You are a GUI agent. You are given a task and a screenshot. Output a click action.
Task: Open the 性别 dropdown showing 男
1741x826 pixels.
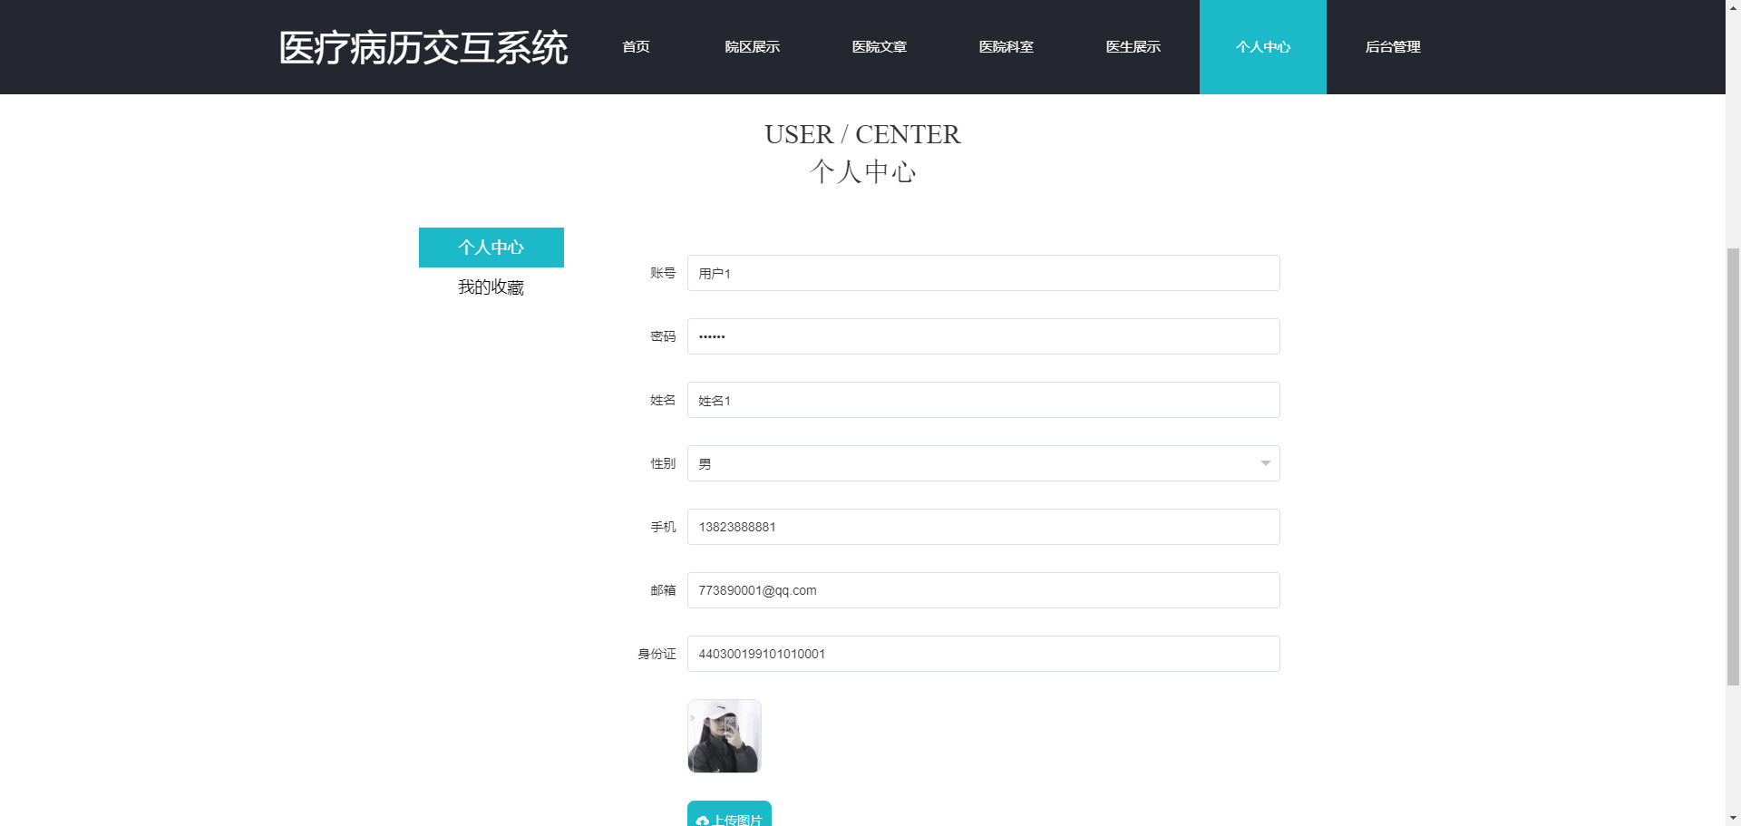(x=983, y=463)
